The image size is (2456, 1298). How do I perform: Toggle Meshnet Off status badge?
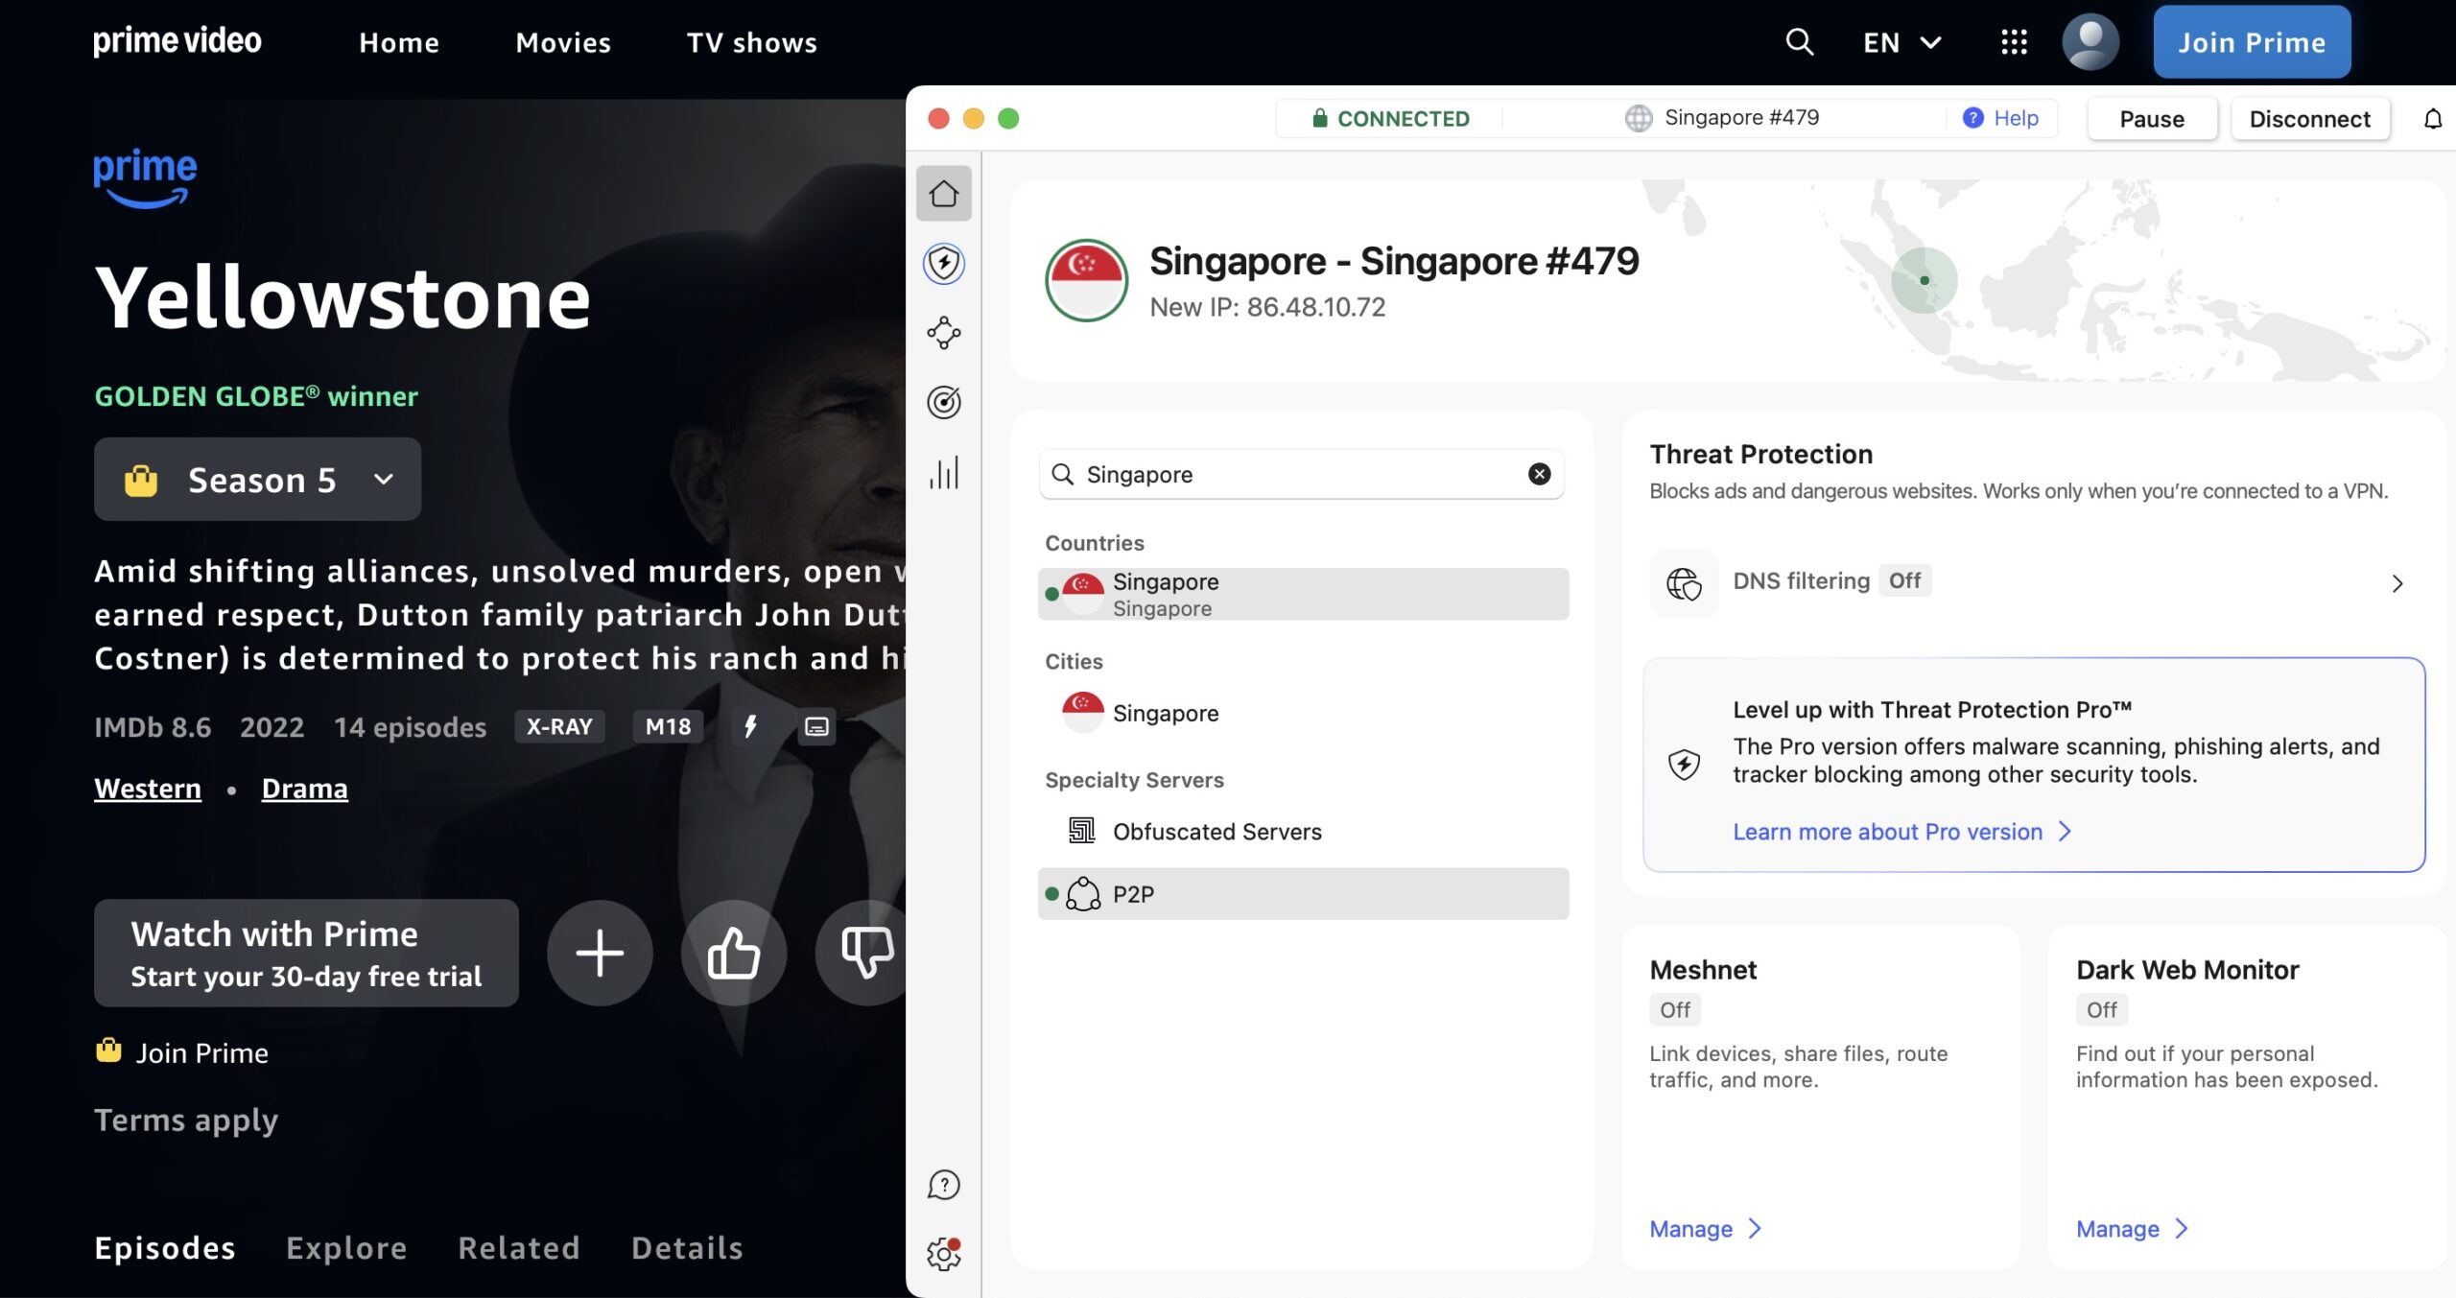pyautogui.click(x=1675, y=1009)
